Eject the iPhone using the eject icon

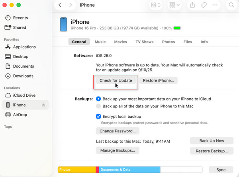click(43, 105)
